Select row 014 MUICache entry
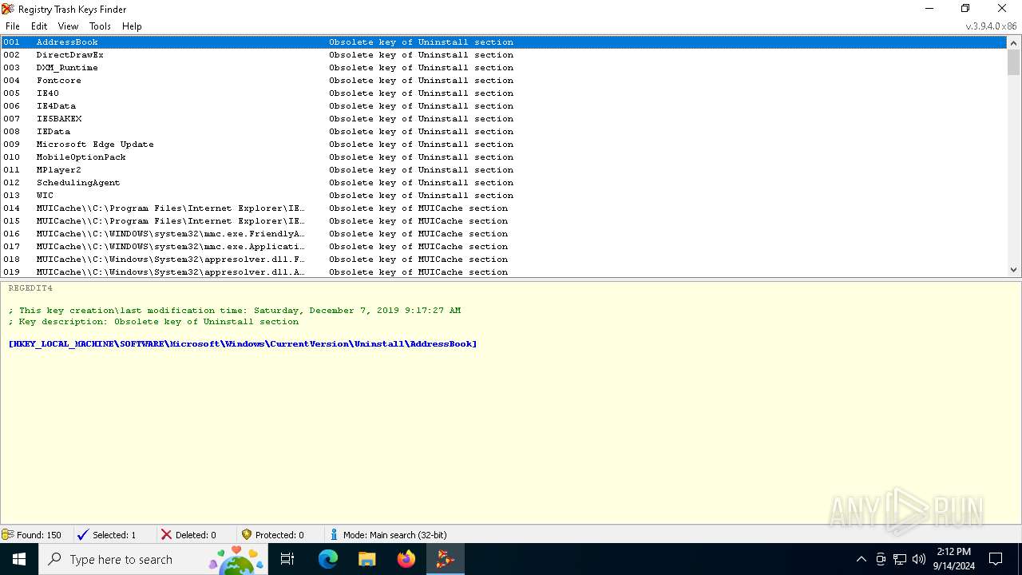1022x575 pixels. 504,208
